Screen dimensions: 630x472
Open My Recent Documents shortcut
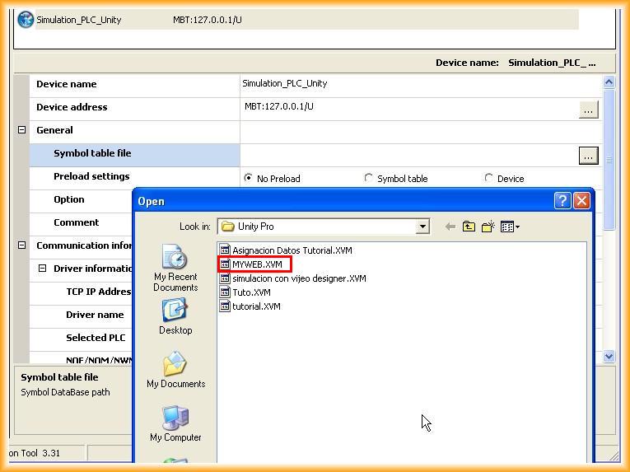[x=175, y=269]
